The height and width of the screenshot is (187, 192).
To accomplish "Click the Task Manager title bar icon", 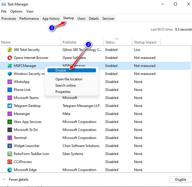I will pos(3,4).
